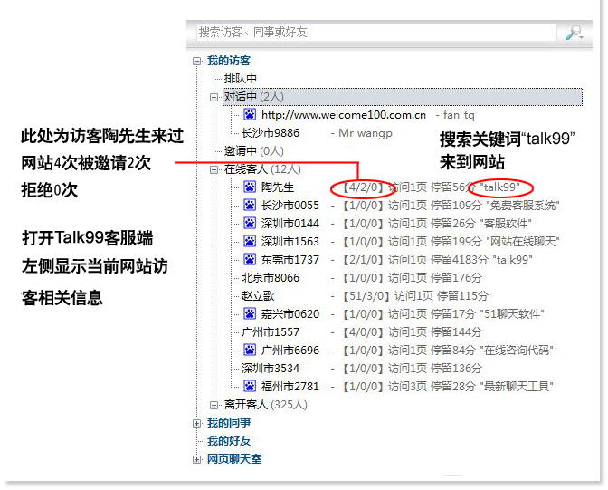Viewport: 608px width, 490px height.
Task: Select 邀请中 (0人) row
Action: point(254,151)
